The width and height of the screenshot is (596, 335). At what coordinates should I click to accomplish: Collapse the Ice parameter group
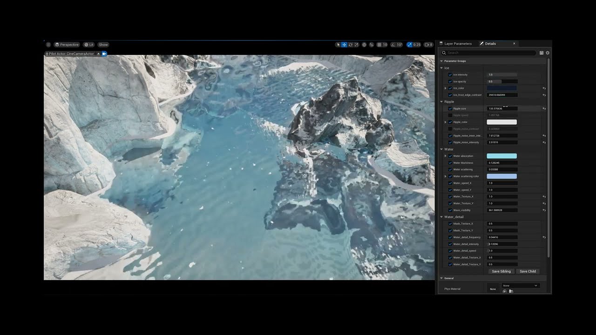[x=441, y=68]
